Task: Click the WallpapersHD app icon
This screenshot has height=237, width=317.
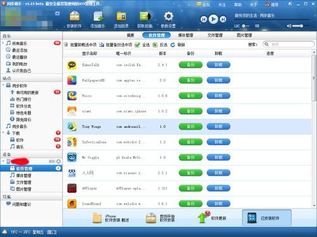Action: 72,80
